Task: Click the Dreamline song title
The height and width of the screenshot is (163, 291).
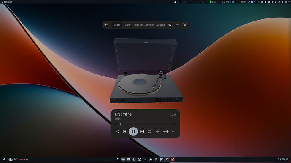Action: (123, 114)
